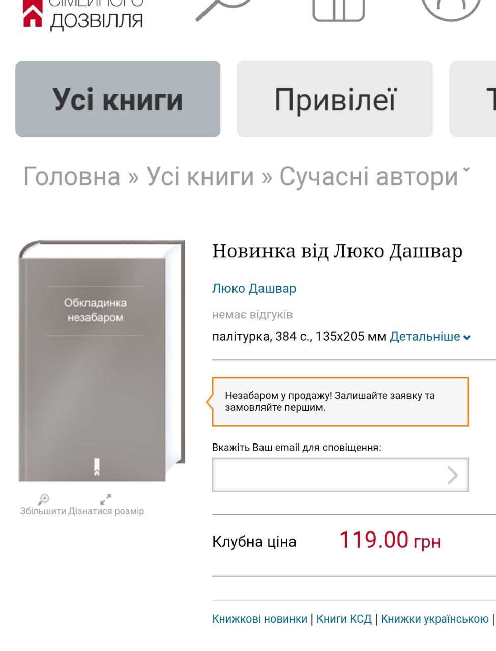The width and height of the screenshot is (496, 651).
Task: Click the Дізнатися розмір expand arrows icon
Action: 106,499
